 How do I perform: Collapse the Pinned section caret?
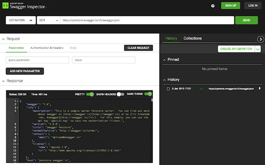point(164,59)
